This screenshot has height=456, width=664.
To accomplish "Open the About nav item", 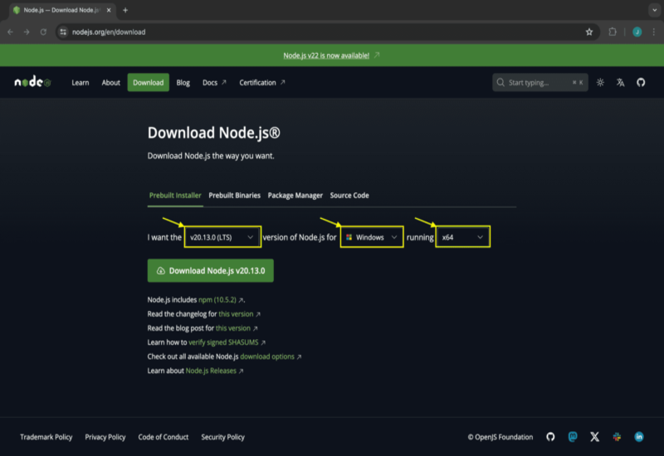I will pyautogui.click(x=111, y=82).
